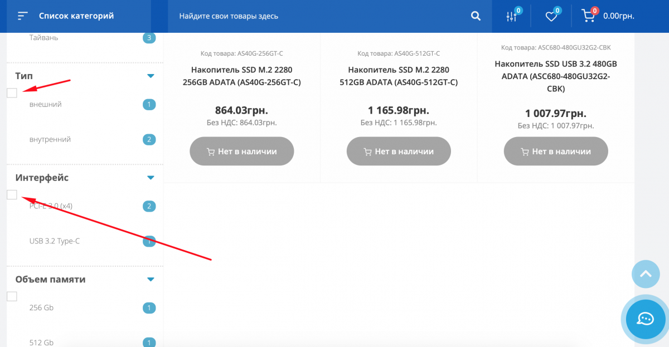The image size is (669, 347).
Task: Click the scroll-to-top arrow button
Action: pos(646,274)
